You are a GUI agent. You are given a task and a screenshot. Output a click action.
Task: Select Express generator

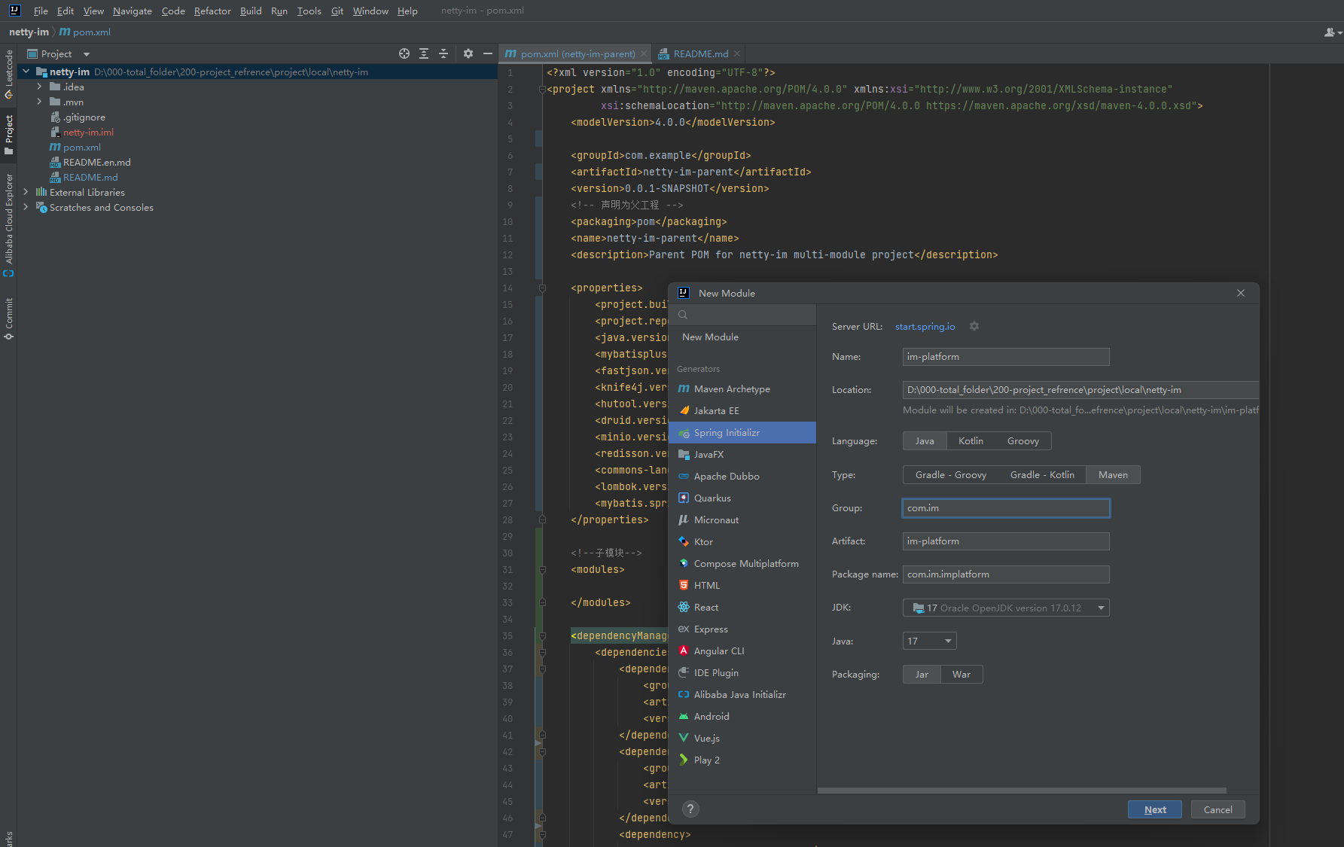coord(742,629)
